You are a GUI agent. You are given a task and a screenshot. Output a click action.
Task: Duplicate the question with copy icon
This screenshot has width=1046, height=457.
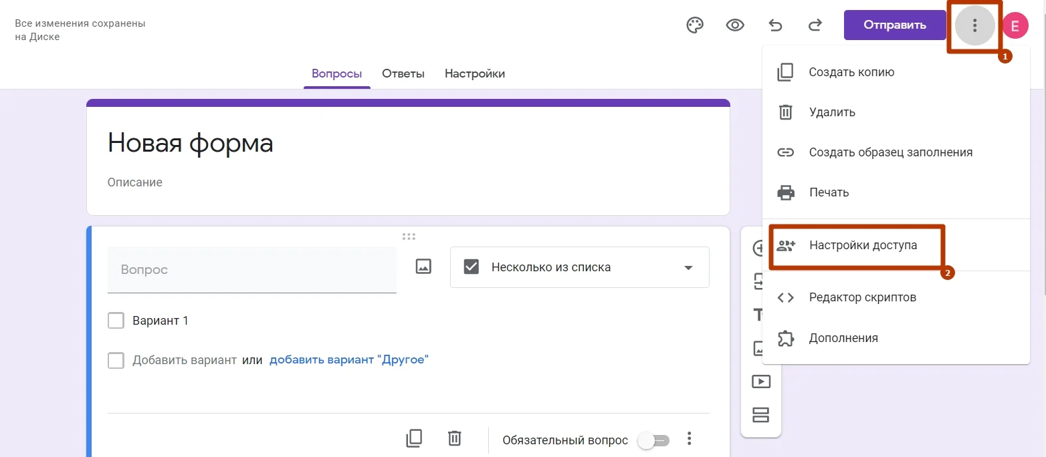click(414, 438)
